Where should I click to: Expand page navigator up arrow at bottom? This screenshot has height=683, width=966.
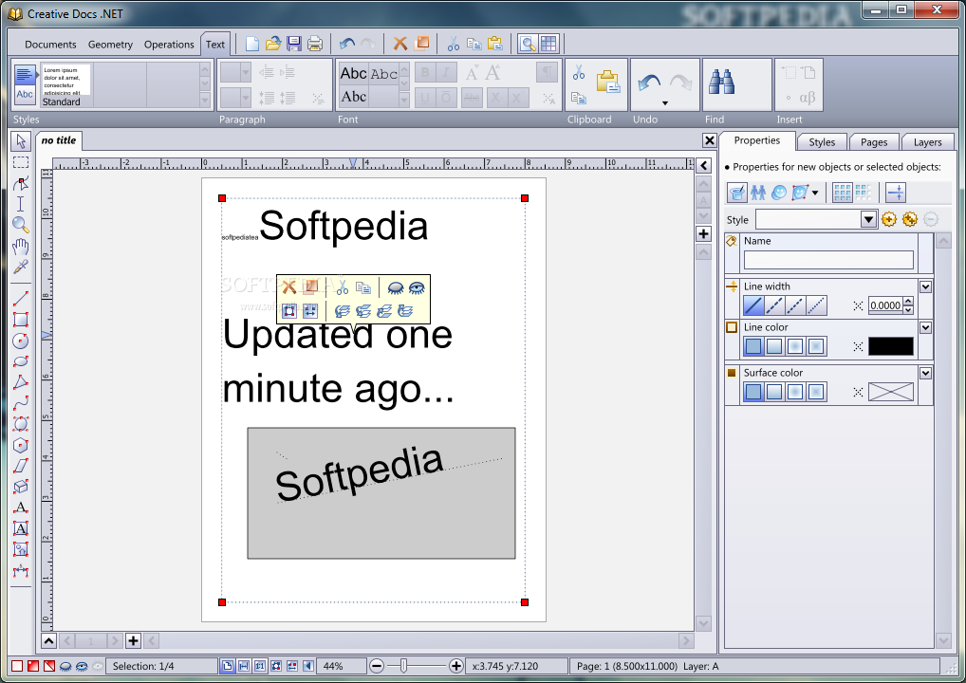pos(48,640)
